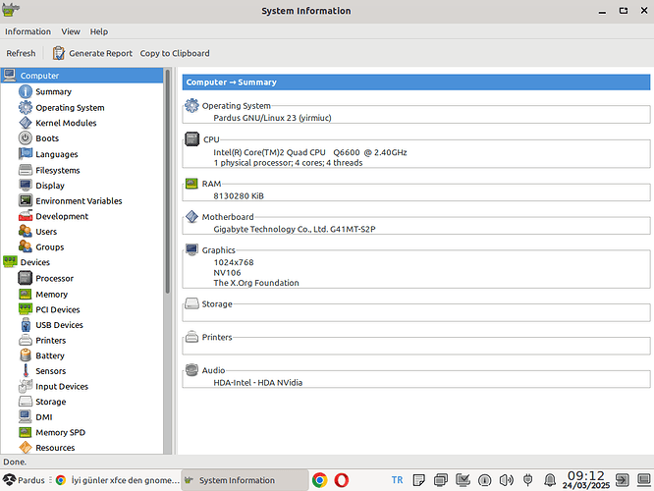Screen dimensions: 654x491
Task: Open the Memory SPD icon
Action: coord(26,432)
